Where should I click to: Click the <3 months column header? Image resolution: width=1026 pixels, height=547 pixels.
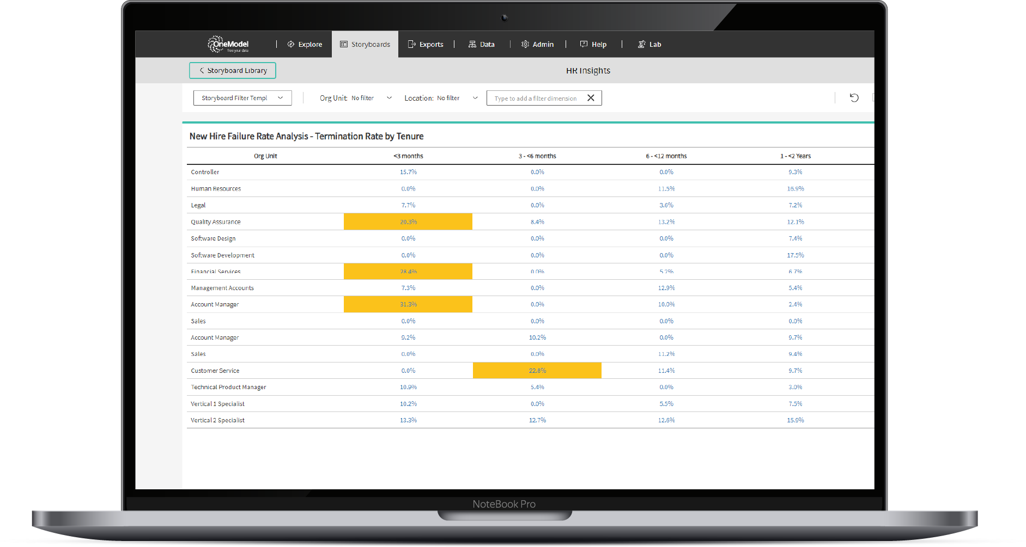click(x=408, y=156)
